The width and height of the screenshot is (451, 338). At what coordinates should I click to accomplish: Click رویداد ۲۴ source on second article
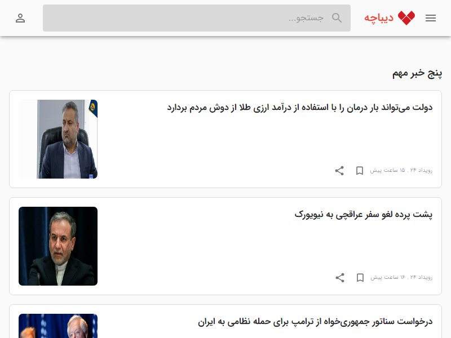point(421,277)
